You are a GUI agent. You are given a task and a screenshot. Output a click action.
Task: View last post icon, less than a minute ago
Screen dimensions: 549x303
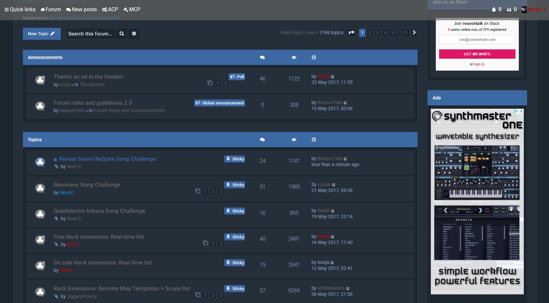click(345, 159)
